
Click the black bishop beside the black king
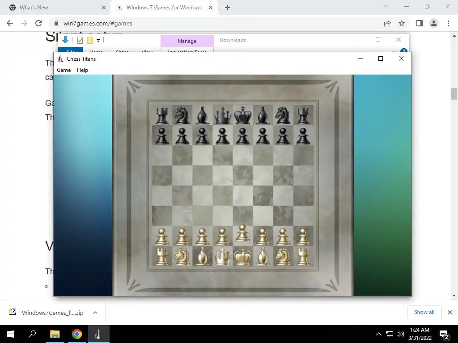coord(263,115)
